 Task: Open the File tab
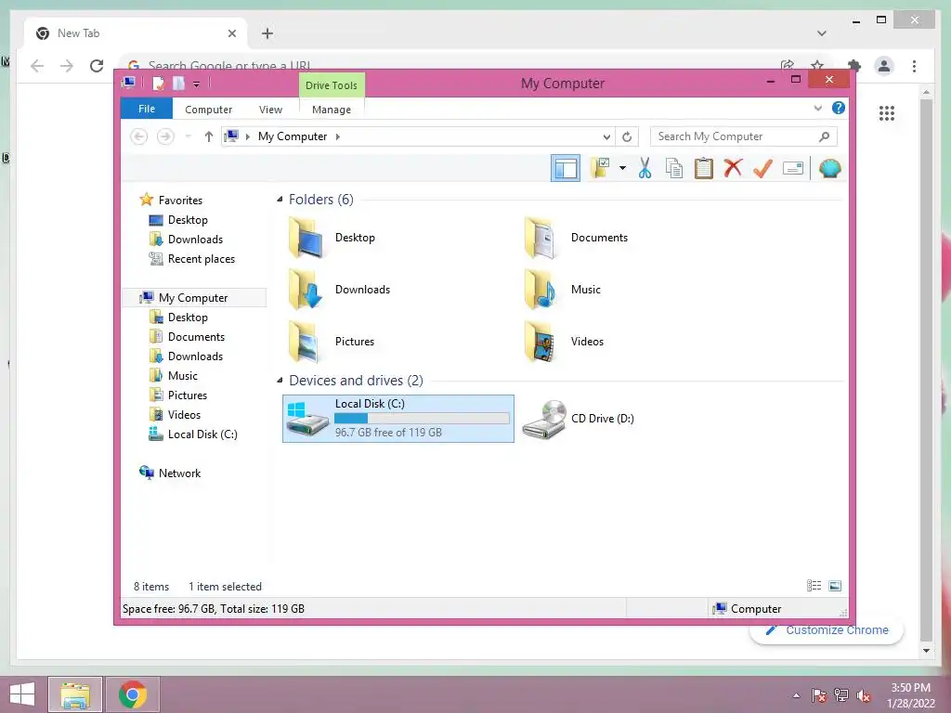pyautogui.click(x=147, y=109)
